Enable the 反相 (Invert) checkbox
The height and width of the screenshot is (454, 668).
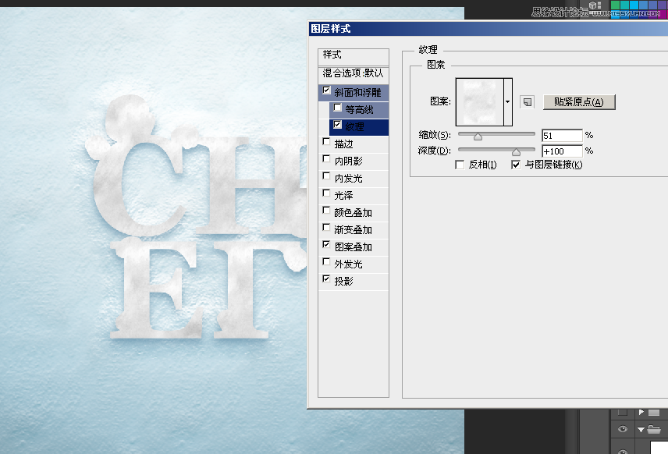[x=460, y=165]
